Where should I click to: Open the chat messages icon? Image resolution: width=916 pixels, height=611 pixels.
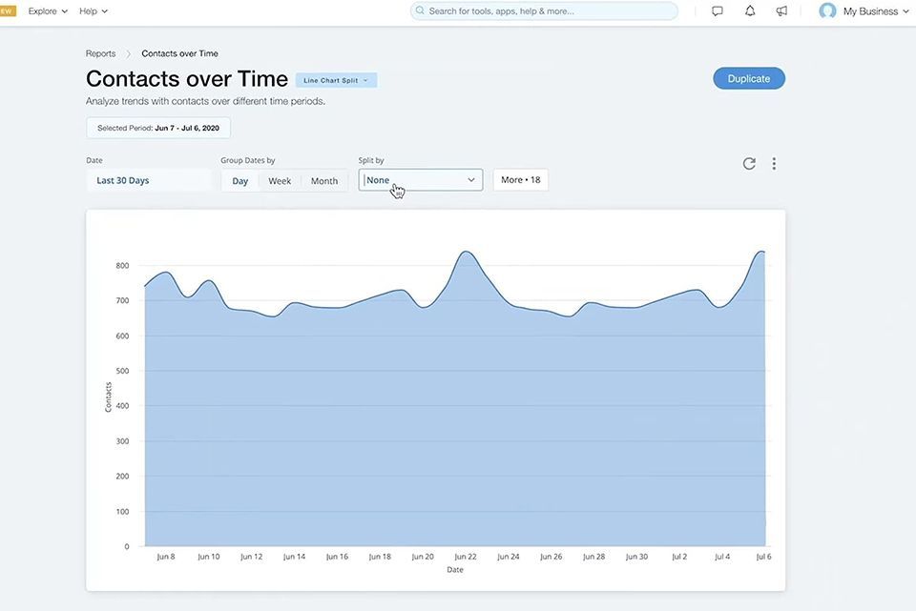718,11
